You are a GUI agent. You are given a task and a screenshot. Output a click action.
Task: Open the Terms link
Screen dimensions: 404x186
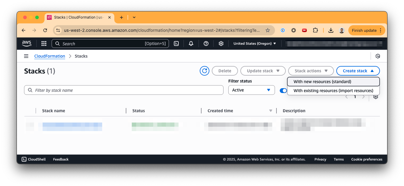tap(339, 159)
